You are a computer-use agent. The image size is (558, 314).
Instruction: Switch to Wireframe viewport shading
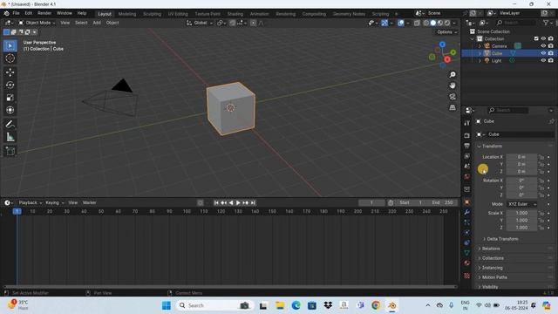point(426,23)
